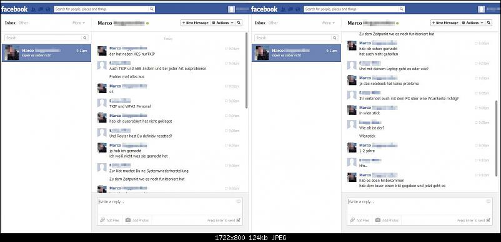Toggle Press Enter to send checkbox, right window

[x=489, y=220]
